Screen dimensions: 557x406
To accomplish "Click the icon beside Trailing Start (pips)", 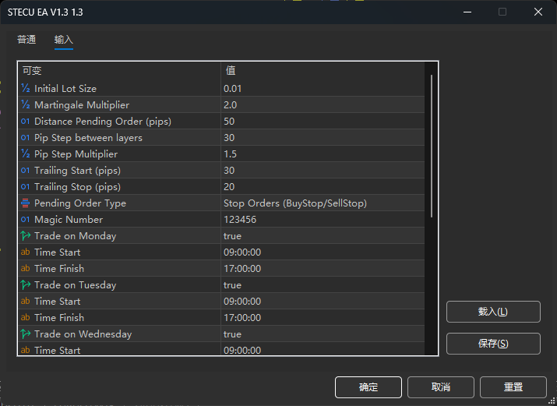I will [25, 171].
